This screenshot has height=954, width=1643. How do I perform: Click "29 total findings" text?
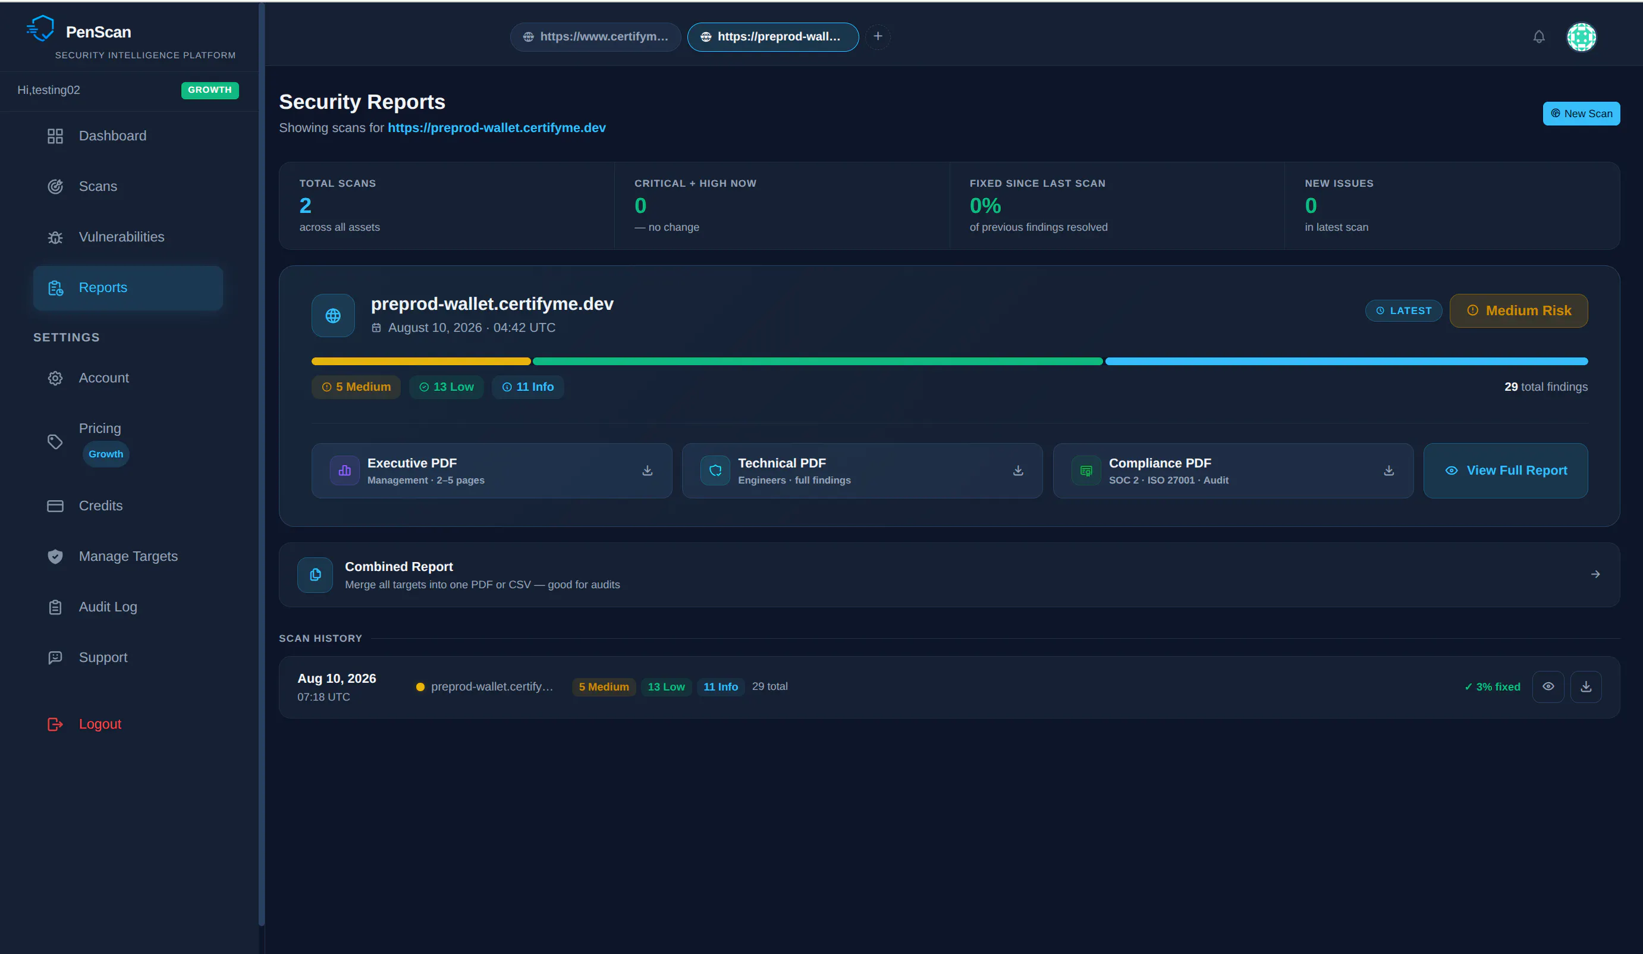1546,387
